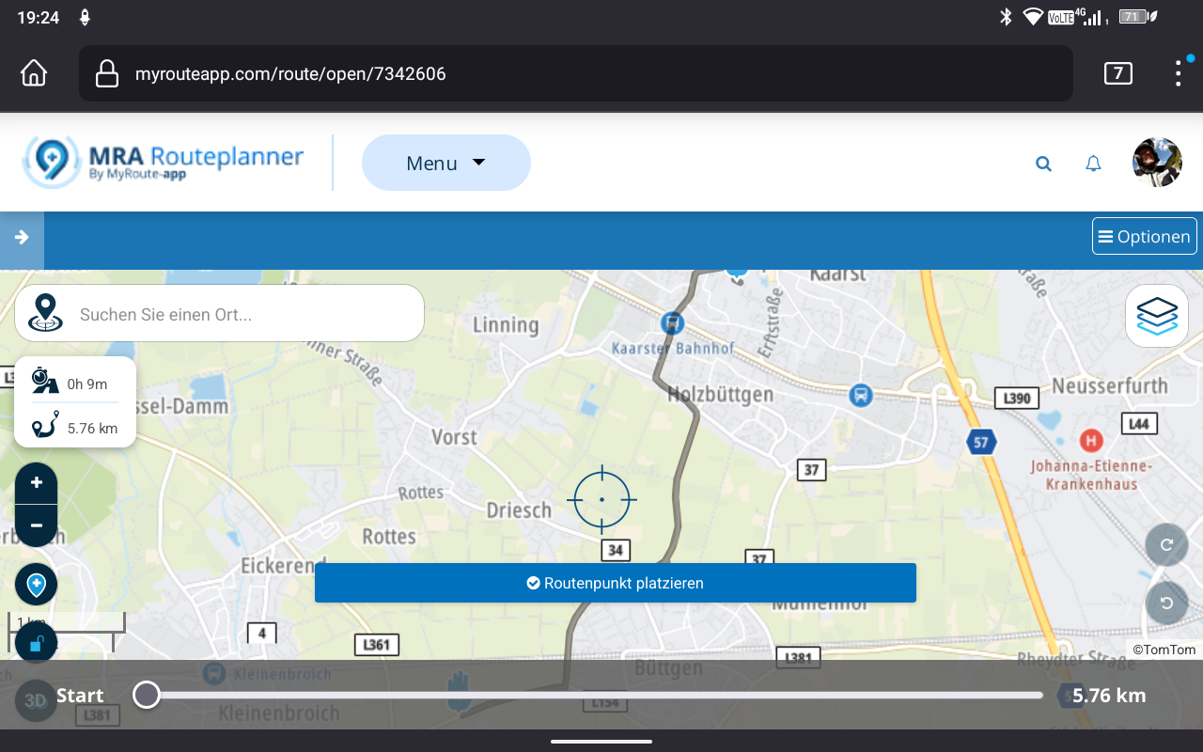Click the Rottes place label in bold
Image resolution: width=1203 pixels, height=752 pixels.
pos(389,536)
